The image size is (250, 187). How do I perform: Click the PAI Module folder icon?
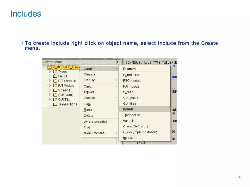(x=55, y=86)
